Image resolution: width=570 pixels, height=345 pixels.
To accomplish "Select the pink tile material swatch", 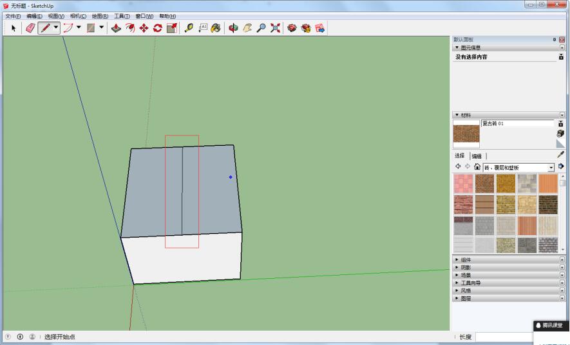I will click(x=463, y=184).
